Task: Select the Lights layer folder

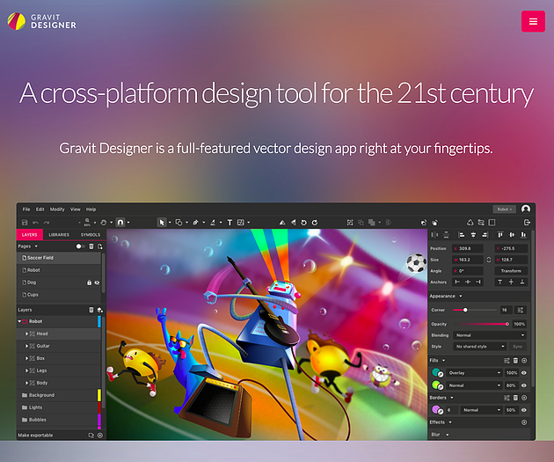Action: [x=59, y=407]
